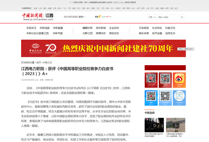Open the 赣鄱时政 section
The image size is (209, 142).
pyautogui.click(x=87, y=28)
